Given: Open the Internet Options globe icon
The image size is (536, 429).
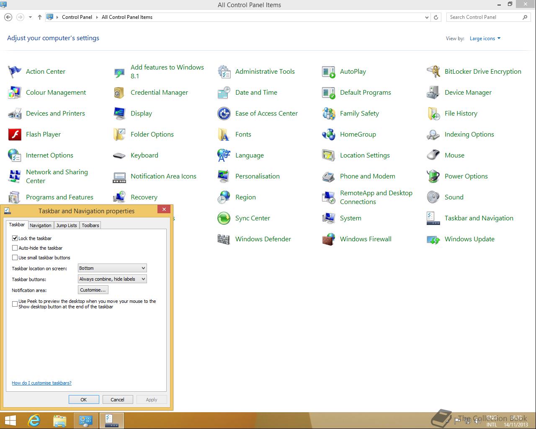Looking at the screenshot, I should pyautogui.click(x=15, y=155).
